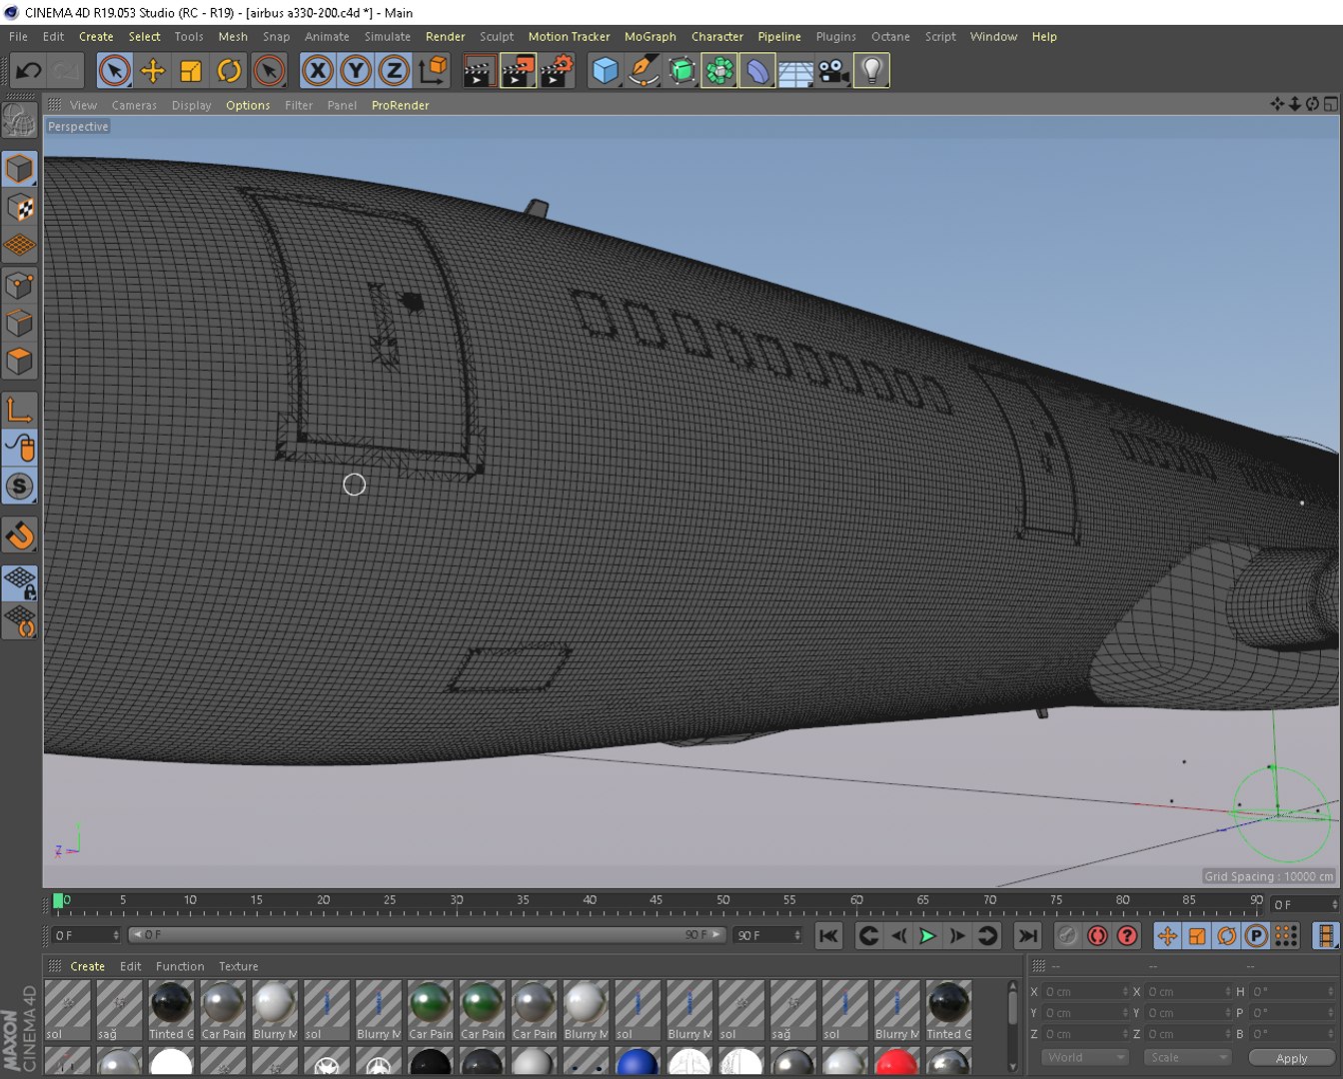Image resolution: width=1343 pixels, height=1079 pixels.
Task: Select Polygons mode in left toolbar
Action: coord(19,362)
